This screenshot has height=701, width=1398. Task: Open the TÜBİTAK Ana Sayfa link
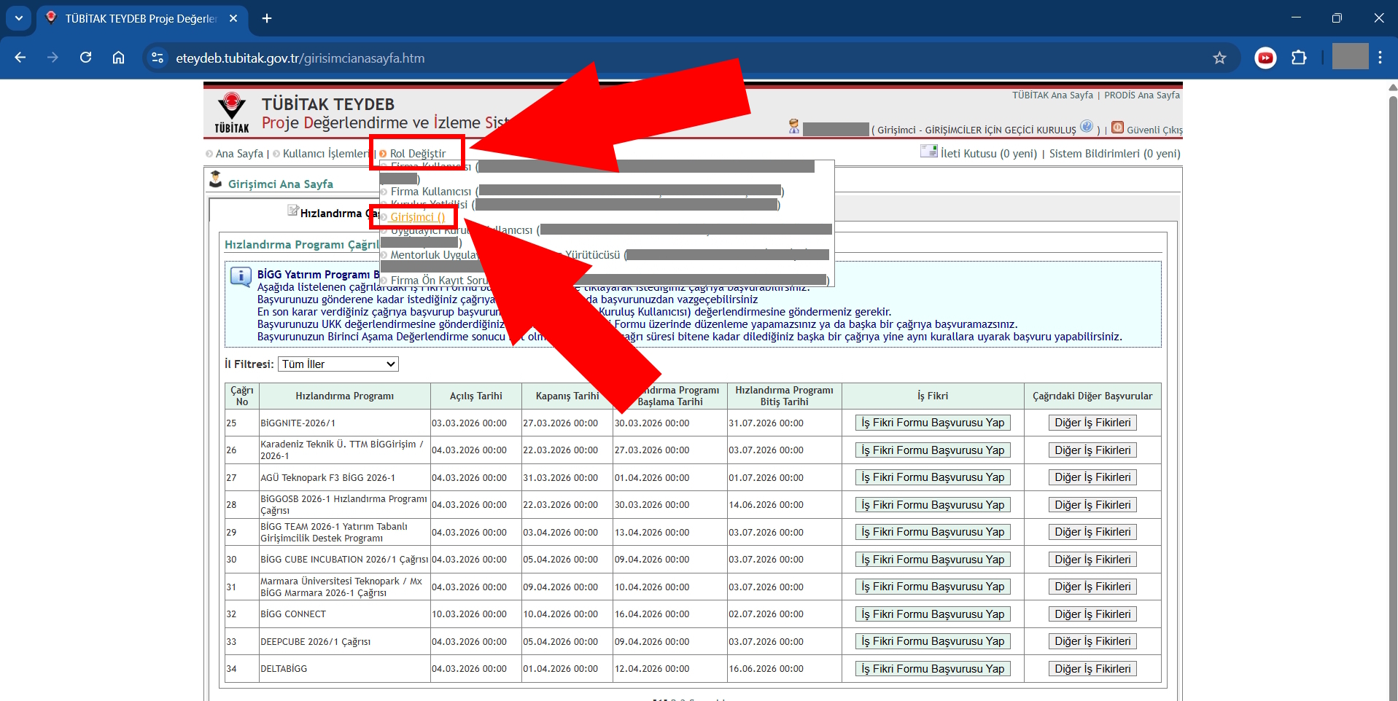(1052, 95)
